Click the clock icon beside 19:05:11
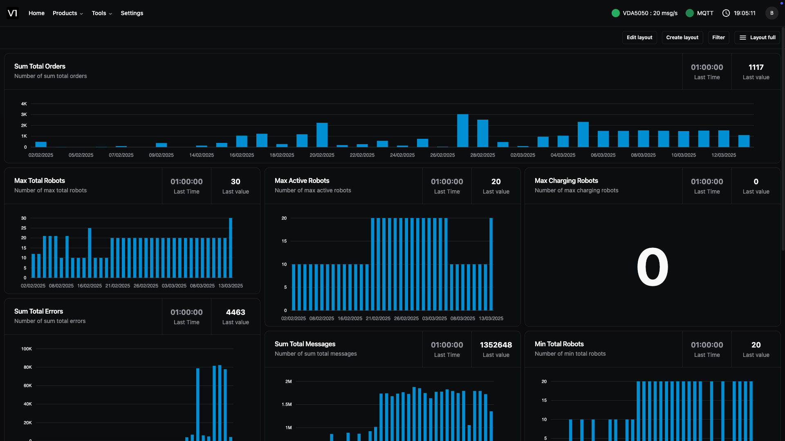The height and width of the screenshot is (441, 785). 726,13
